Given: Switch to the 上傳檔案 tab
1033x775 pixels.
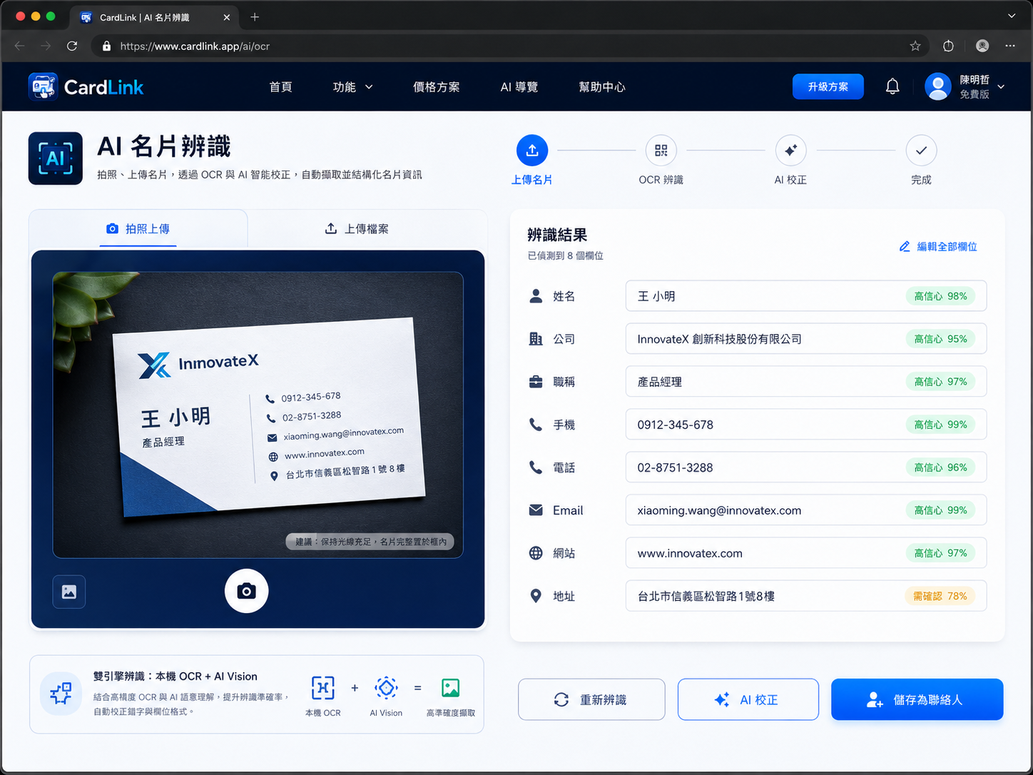Looking at the screenshot, I should point(357,229).
